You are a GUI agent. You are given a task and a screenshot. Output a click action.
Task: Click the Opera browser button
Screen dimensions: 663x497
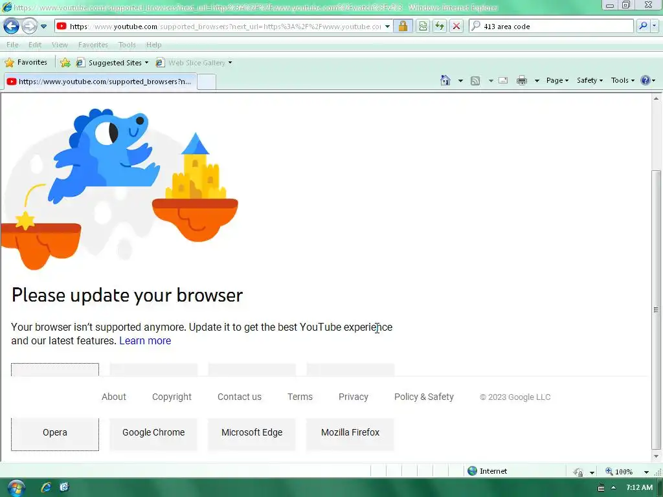click(55, 434)
